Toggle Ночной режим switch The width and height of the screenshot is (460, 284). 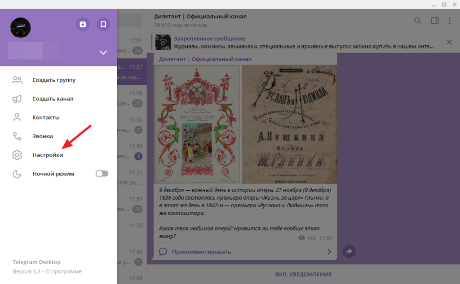[x=102, y=174]
